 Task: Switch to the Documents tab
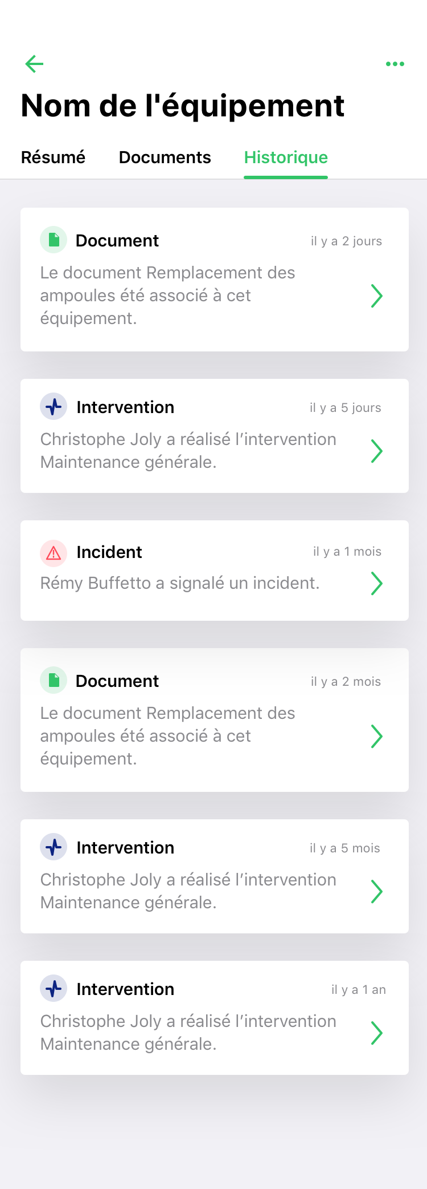165,157
